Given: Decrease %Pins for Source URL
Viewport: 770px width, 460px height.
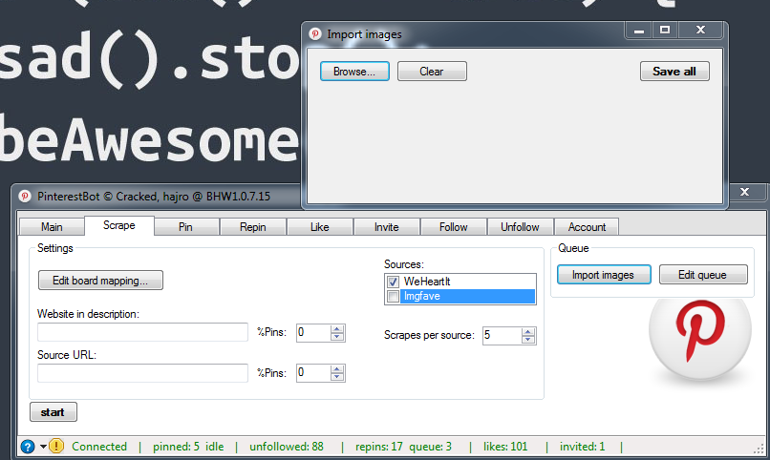Looking at the screenshot, I should [337, 377].
